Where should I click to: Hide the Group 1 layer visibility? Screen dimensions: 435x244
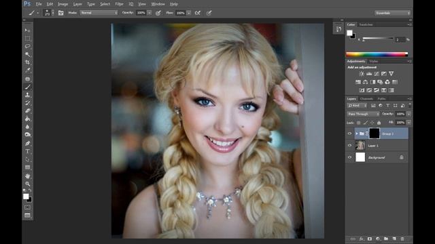click(x=349, y=134)
